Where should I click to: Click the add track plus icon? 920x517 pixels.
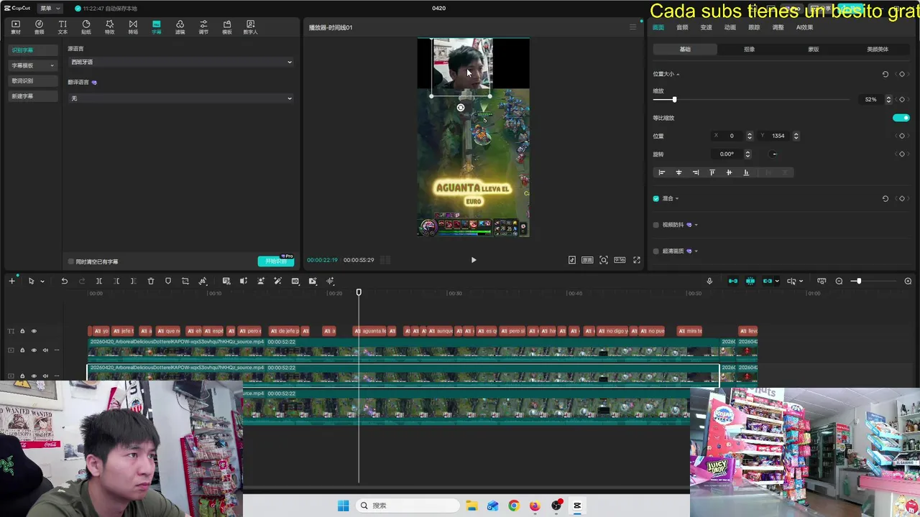[x=11, y=281]
